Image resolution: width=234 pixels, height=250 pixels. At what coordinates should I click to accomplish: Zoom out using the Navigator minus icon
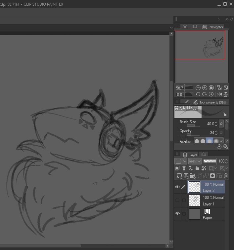coord(198,88)
